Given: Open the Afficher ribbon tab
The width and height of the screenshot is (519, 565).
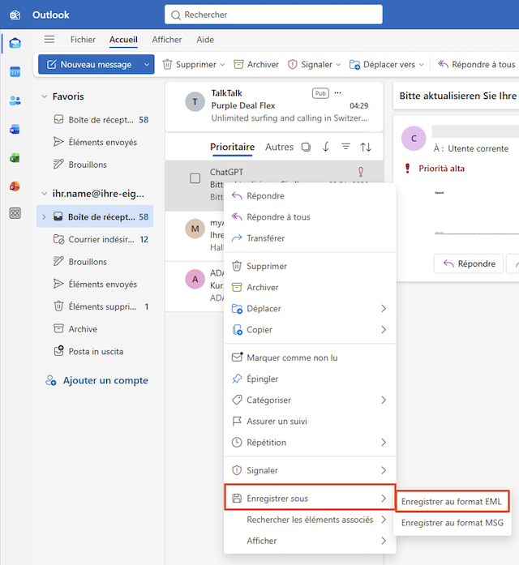Looking at the screenshot, I should [167, 40].
